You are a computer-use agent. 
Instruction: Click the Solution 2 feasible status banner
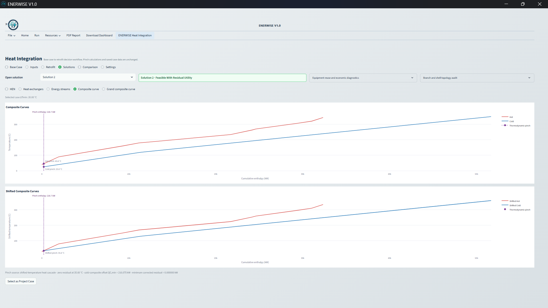tap(222, 78)
